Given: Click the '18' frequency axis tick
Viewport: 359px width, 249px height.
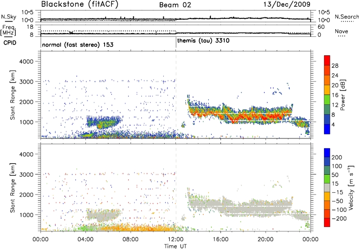Looking at the screenshot, I should coord(30,27).
